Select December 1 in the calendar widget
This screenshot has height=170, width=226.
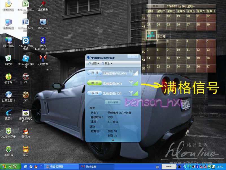161,42
